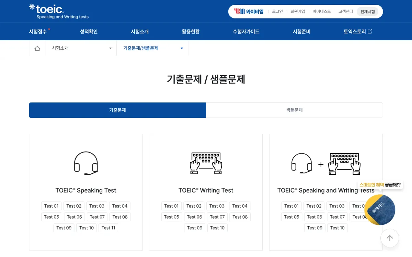Screen dimensions: 412x257
Task: Open Speaking Test 01
Action: point(51,206)
